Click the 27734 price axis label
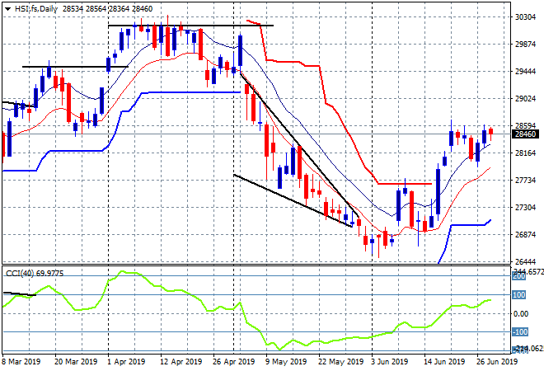 pos(525,180)
